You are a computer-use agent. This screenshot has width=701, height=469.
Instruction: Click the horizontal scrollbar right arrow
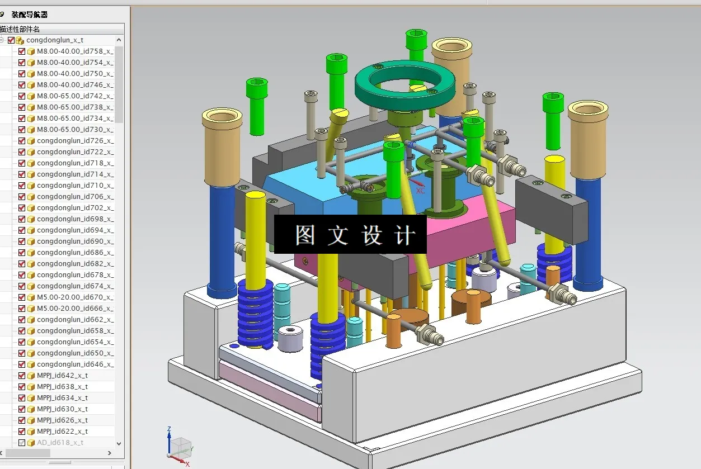[x=110, y=453]
